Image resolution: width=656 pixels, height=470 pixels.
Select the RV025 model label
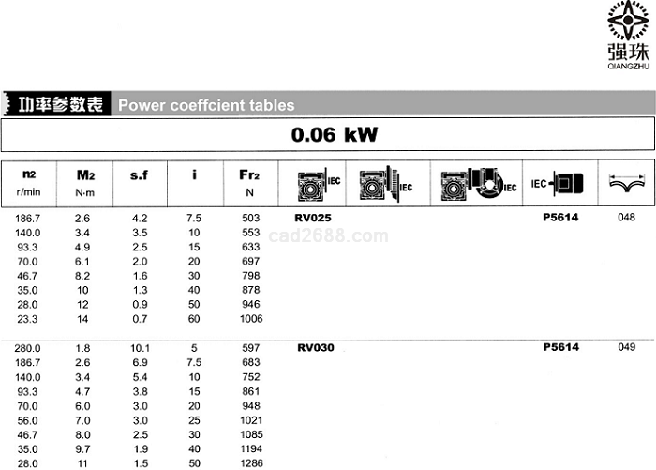pyautogui.click(x=315, y=218)
